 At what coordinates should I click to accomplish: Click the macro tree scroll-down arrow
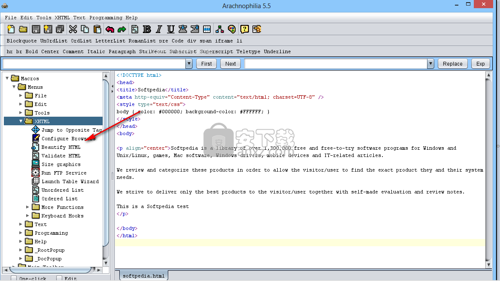106,263
